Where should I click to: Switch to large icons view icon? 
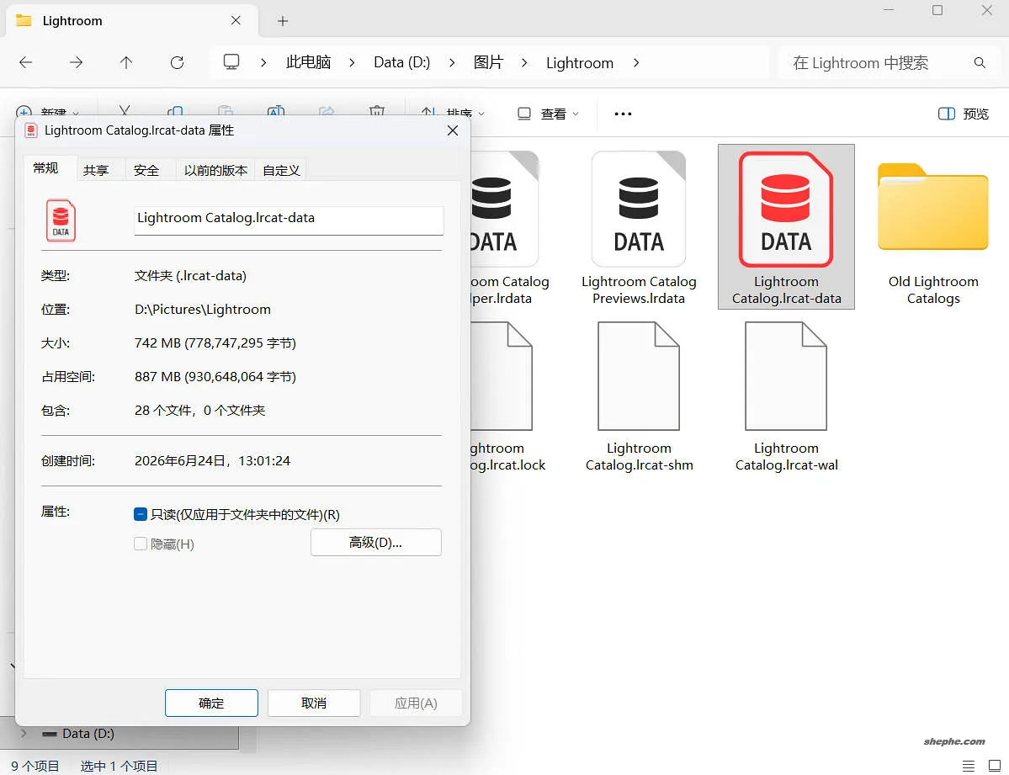pos(994,766)
